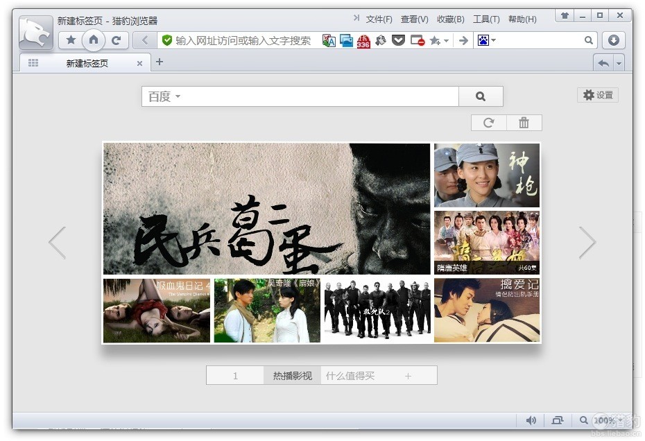Click the Pocket extension icon

[x=398, y=41]
